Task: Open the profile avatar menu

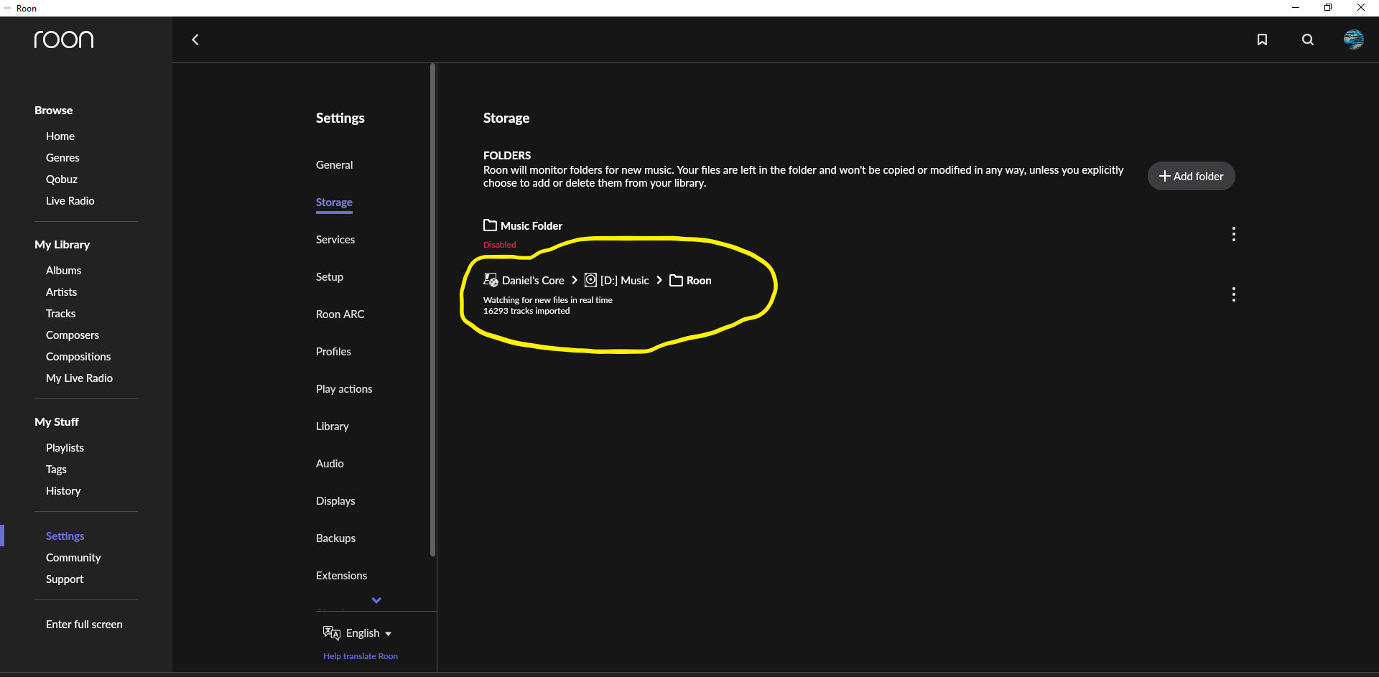Action: pyautogui.click(x=1354, y=39)
